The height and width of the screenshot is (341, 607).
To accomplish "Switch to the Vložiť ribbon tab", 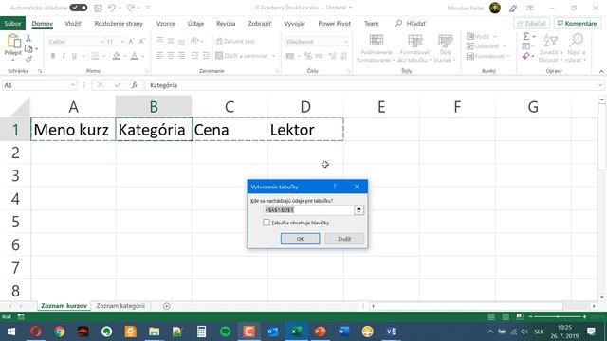I will tap(73, 23).
